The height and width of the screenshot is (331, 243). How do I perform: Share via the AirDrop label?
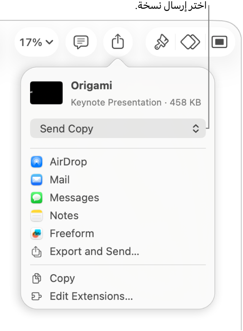tap(68, 162)
